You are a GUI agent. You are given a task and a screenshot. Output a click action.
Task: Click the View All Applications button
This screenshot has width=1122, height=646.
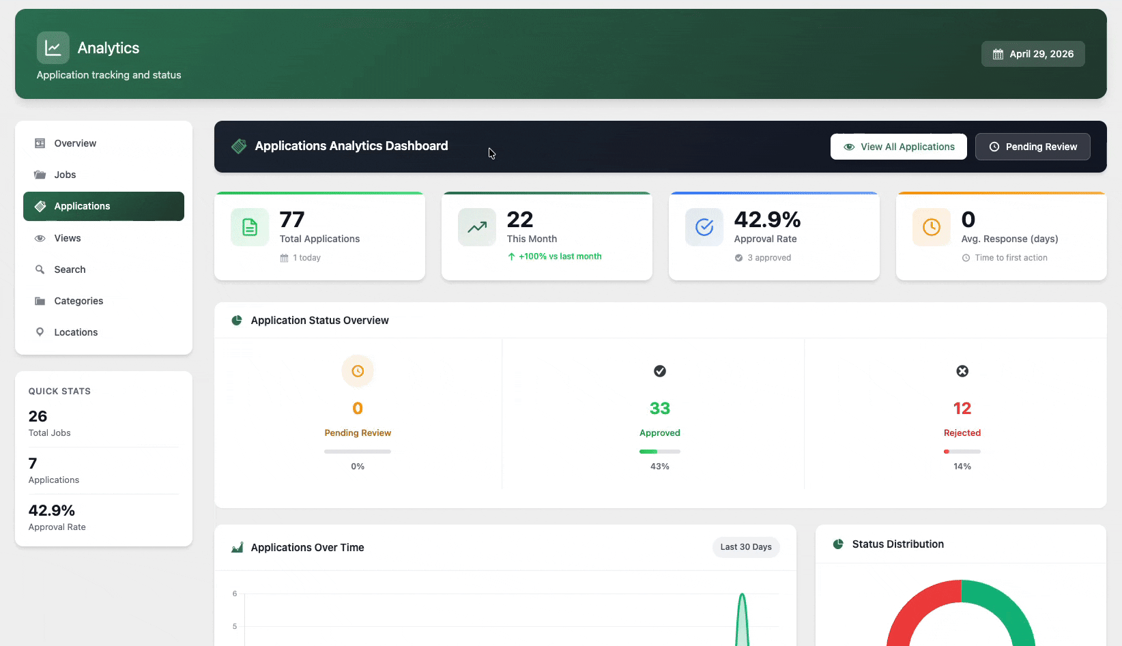coord(898,147)
